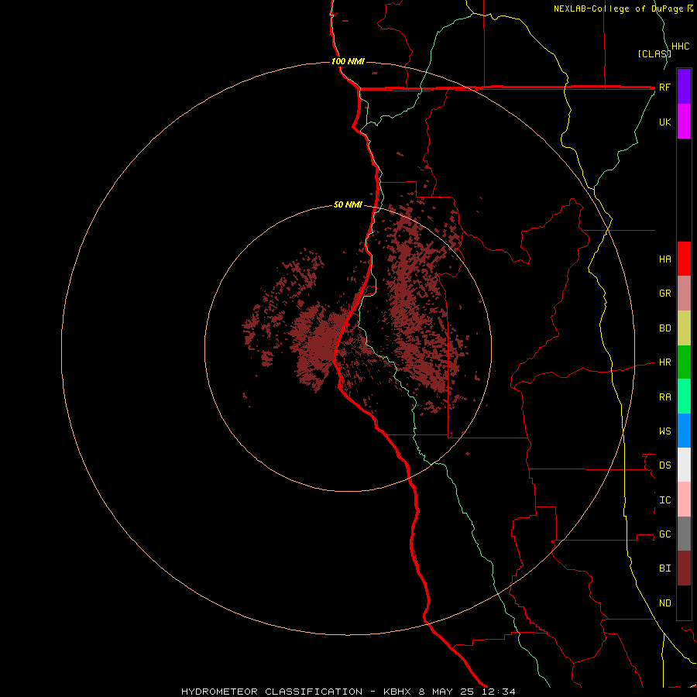Click the ND black legend swatch
The height and width of the screenshot is (697, 697).
(x=684, y=603)
